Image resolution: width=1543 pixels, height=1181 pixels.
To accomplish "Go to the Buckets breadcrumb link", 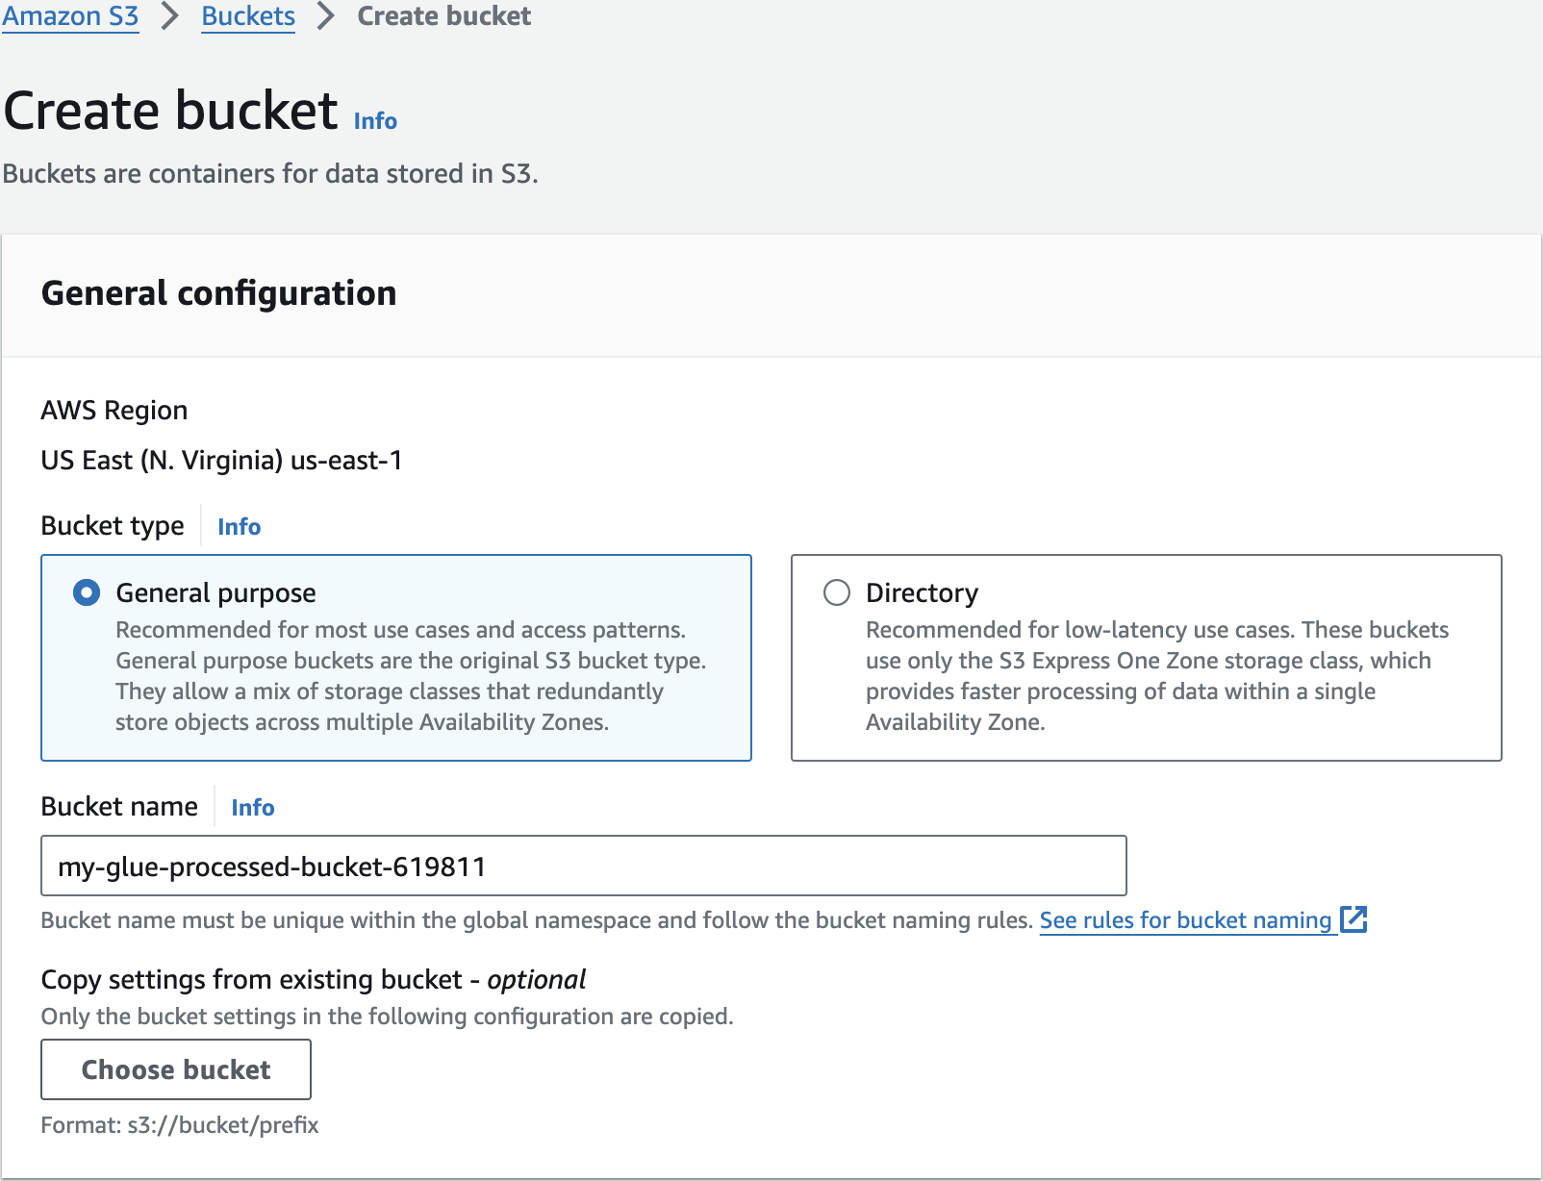I will tap(248, 16).
